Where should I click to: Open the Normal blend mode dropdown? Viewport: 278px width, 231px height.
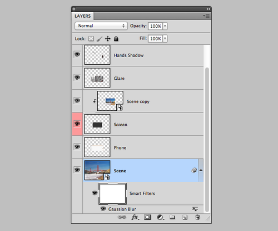tap(101, 26)
